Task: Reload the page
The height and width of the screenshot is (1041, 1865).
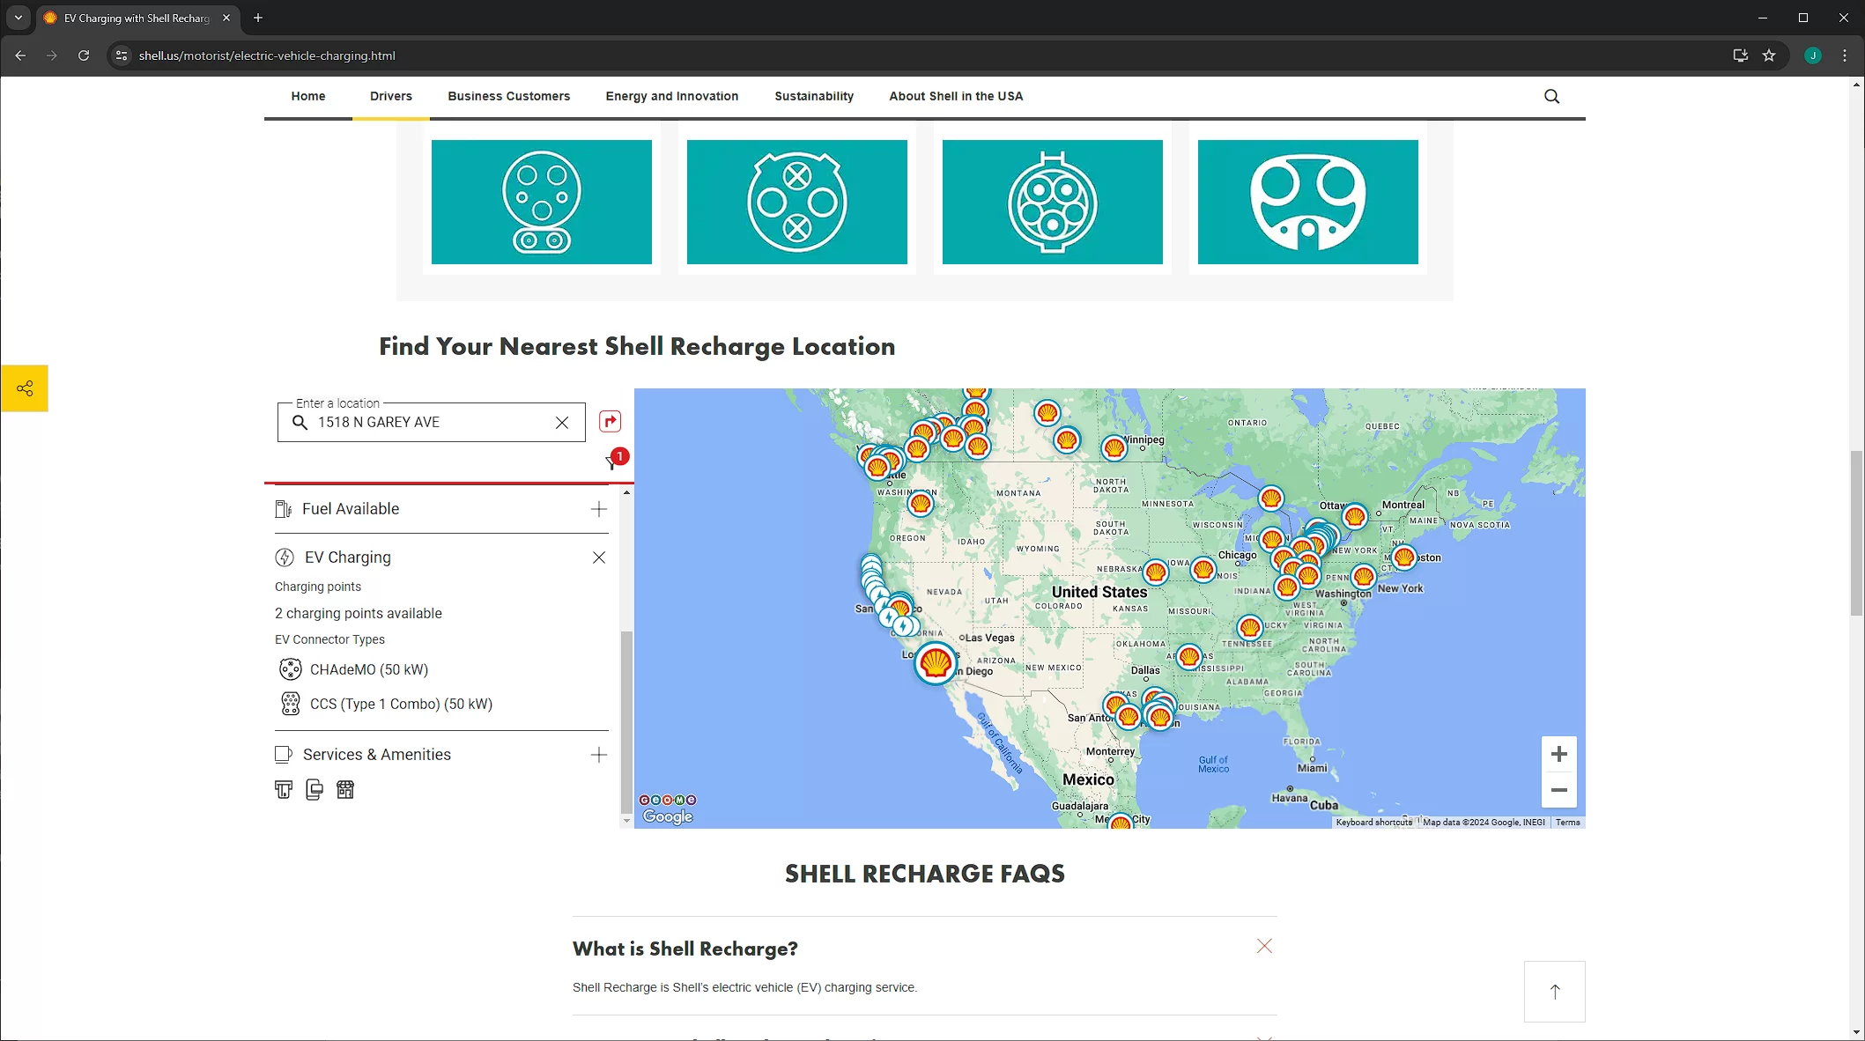Action: pyautogui.click(x=84, y=55)
